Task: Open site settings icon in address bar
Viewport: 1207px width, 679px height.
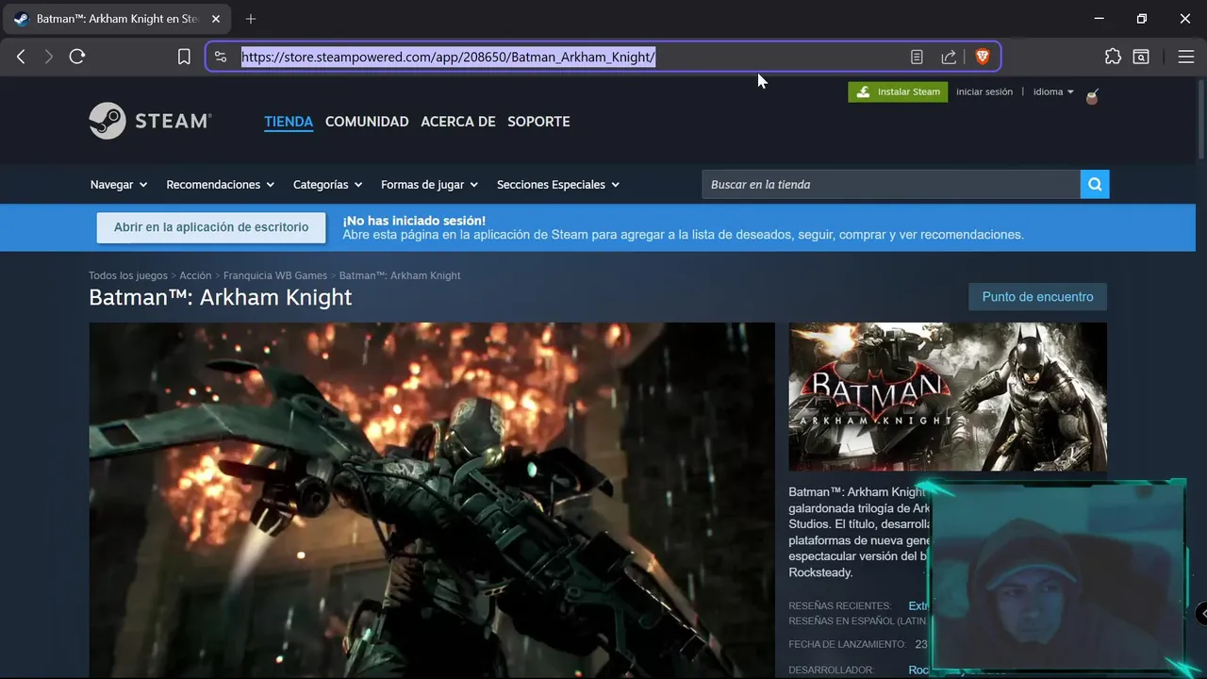Action: click(x=221, y=57)
